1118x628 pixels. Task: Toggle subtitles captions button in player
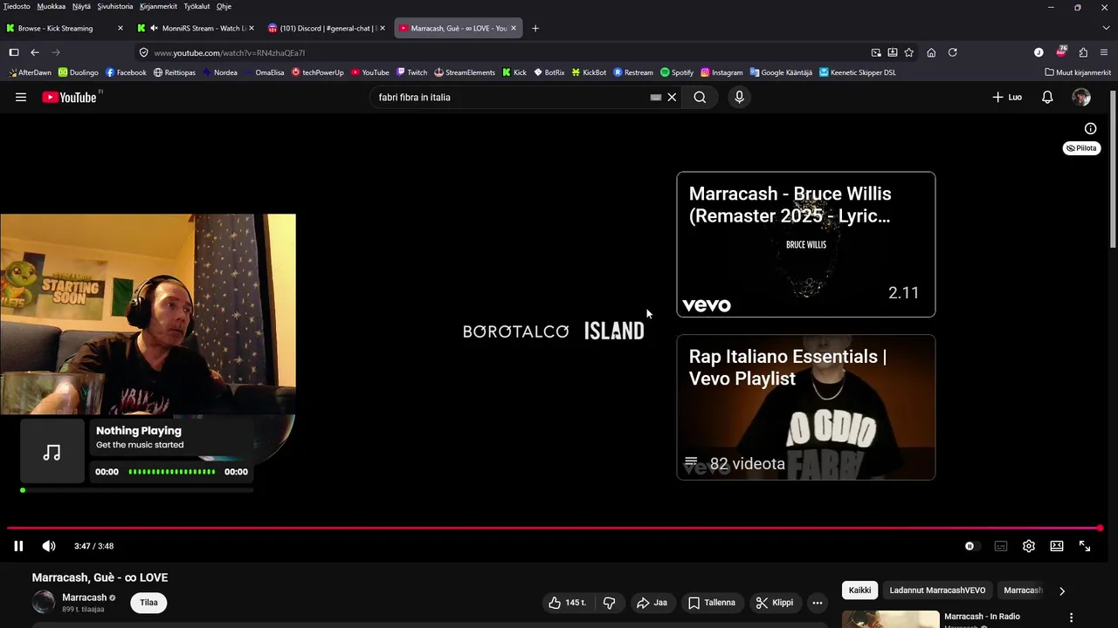[x=1001, y=546]
